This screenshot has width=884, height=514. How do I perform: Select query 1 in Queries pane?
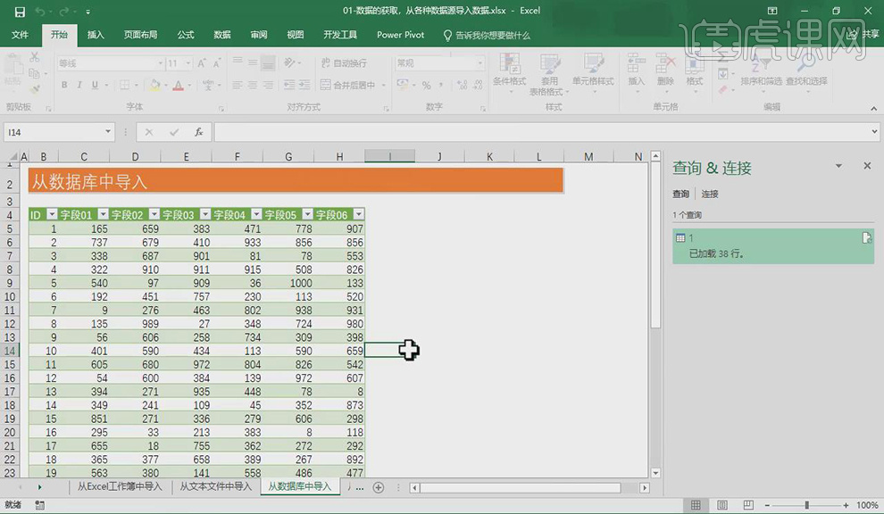coord(773,246)
